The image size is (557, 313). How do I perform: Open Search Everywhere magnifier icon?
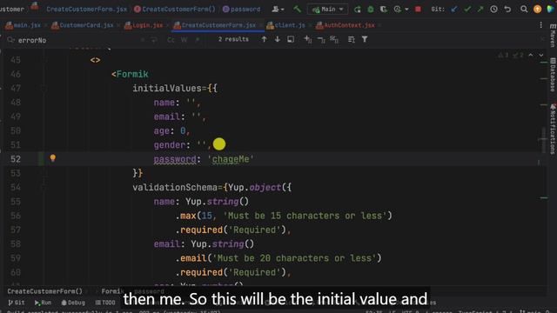point(524,10)
